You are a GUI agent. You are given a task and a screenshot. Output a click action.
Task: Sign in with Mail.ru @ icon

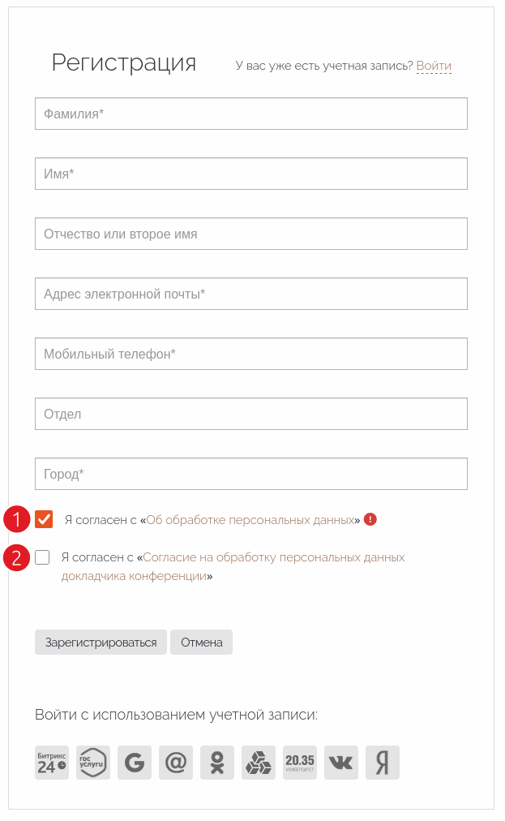tap(176, 763)
